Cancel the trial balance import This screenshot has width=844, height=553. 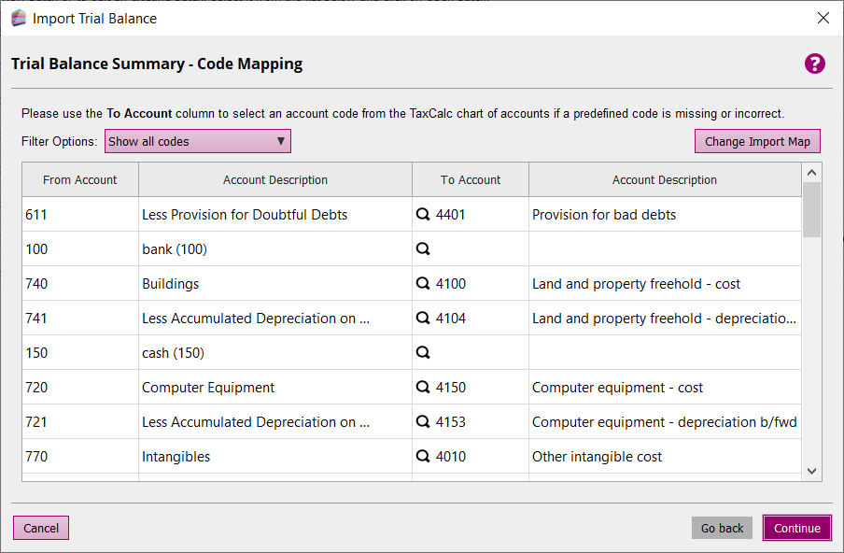pos(41,528)
